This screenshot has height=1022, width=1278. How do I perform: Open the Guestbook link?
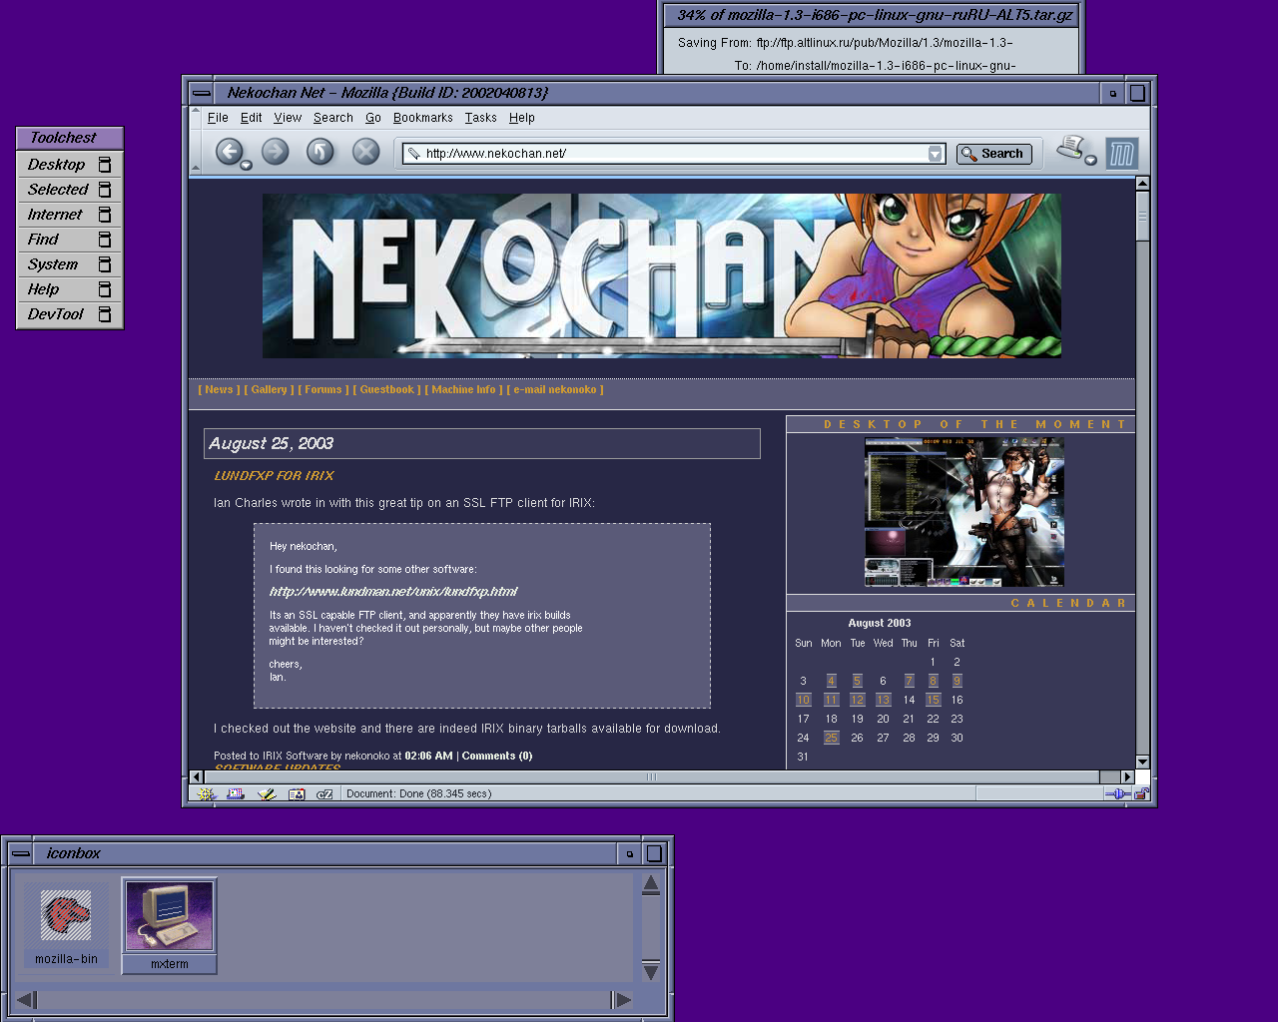(386, 390)
